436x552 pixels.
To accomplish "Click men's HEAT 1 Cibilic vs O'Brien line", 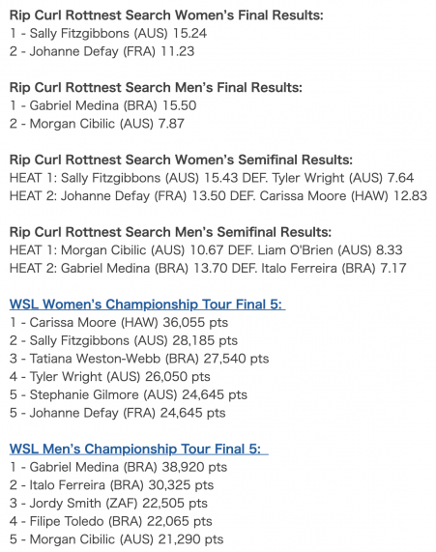I will [206, 250].
